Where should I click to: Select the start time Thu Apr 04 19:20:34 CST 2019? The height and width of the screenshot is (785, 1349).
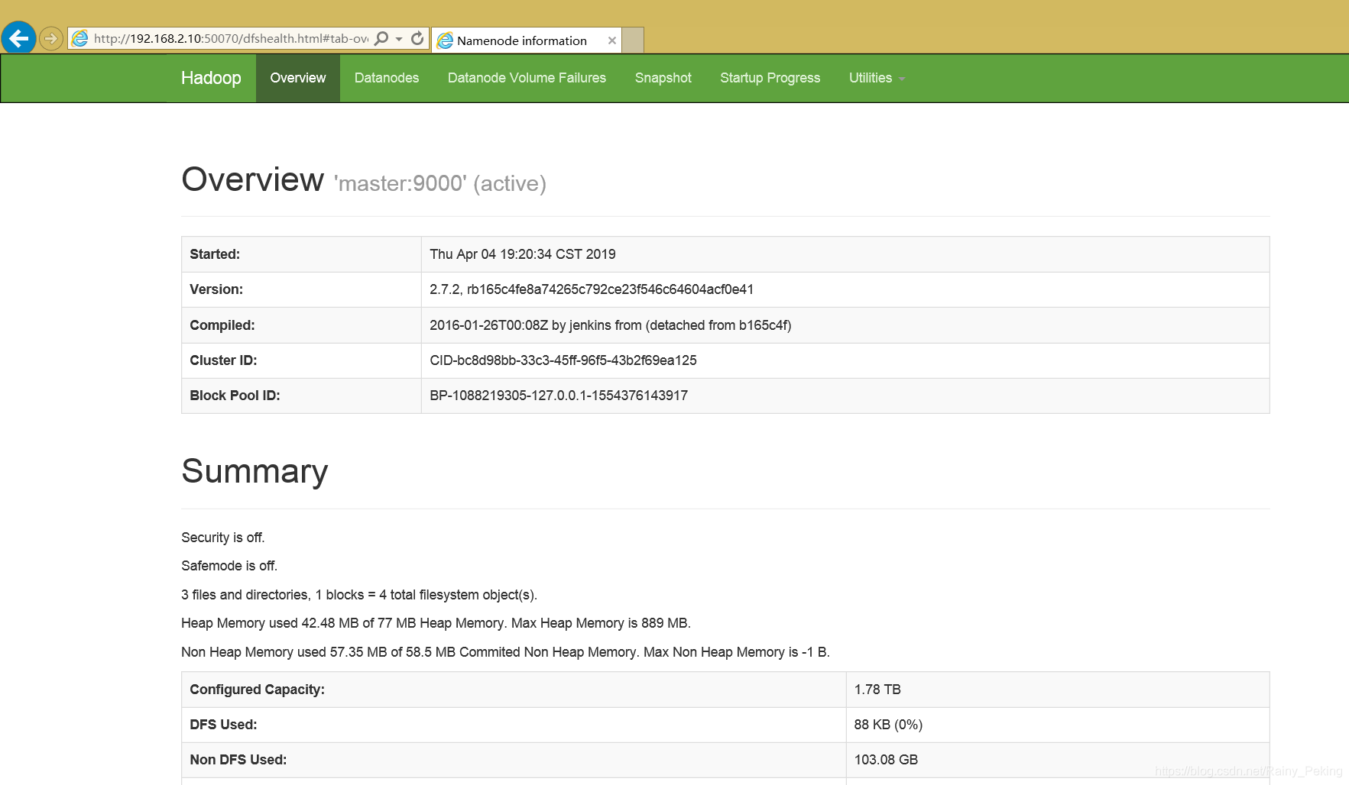(x=523, y=254)
